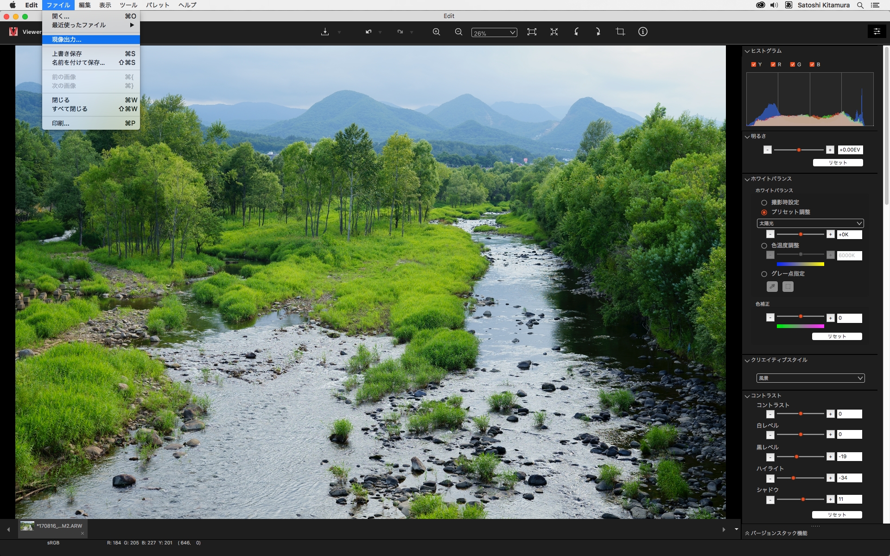Viewport: 890px width, 556px height.
Task: Click the zoom out magnifier icon
Action: pyautogui.click(x=458, y=32)
